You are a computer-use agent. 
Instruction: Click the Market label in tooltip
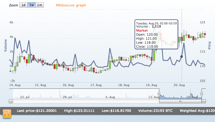click(x=142, y=31)
